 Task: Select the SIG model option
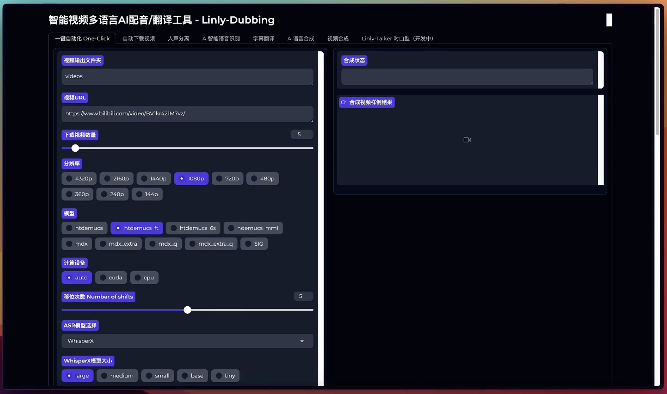(254, 244)
